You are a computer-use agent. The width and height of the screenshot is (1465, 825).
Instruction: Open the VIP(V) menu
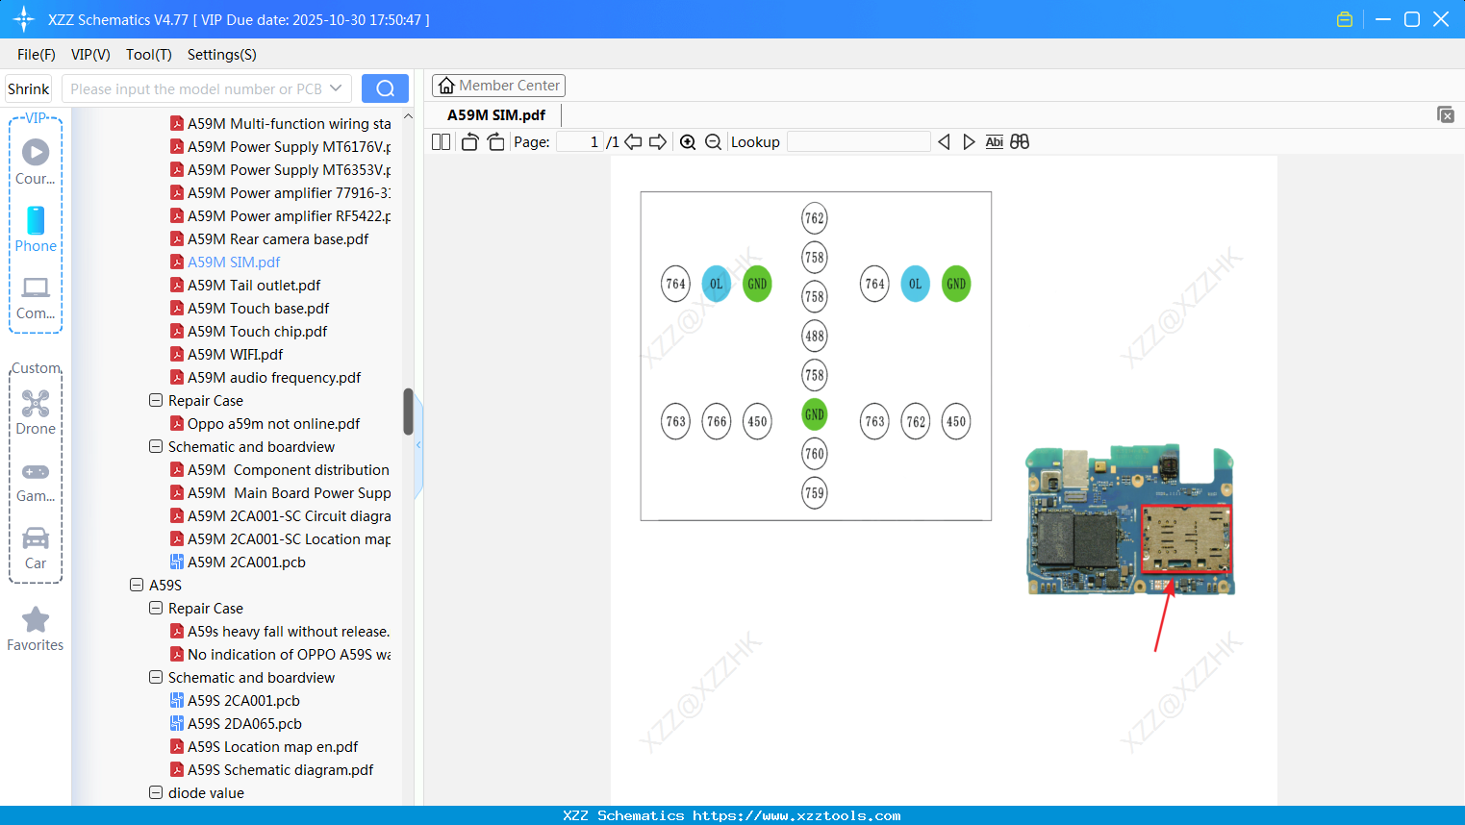pyautogui.click(x=90, y=55)
